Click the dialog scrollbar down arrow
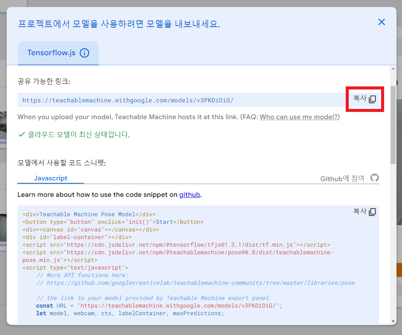 pyautogui.click(x=393, y=321)
